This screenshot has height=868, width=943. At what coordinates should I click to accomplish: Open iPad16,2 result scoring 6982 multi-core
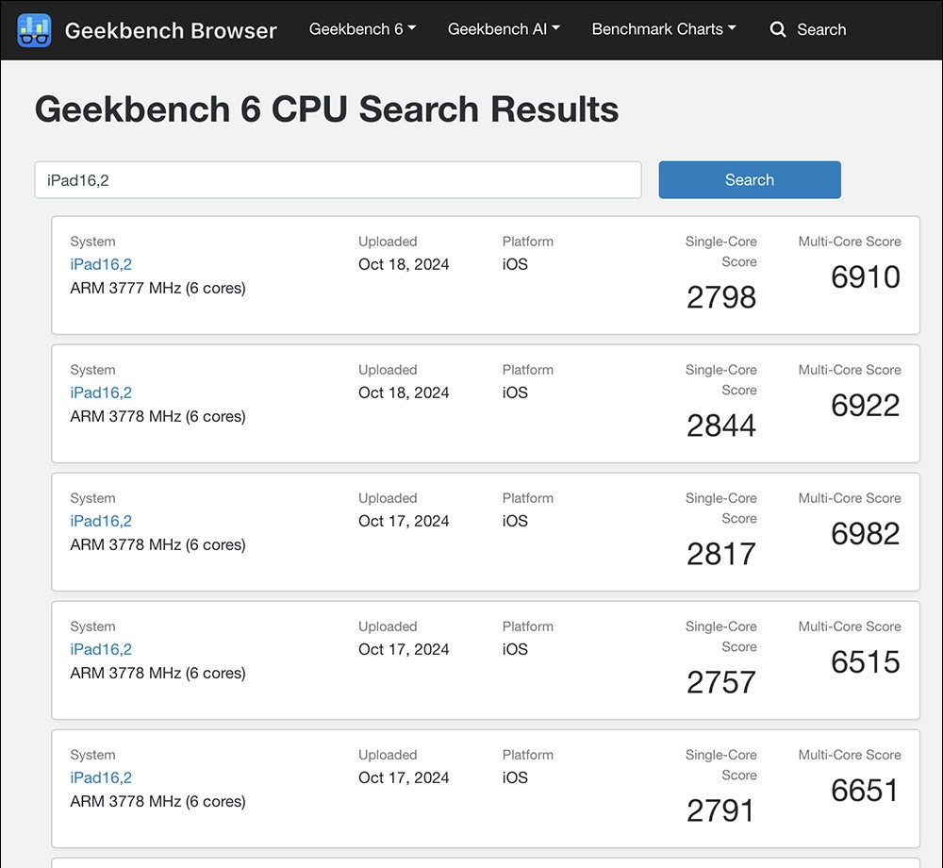point(101,521)
